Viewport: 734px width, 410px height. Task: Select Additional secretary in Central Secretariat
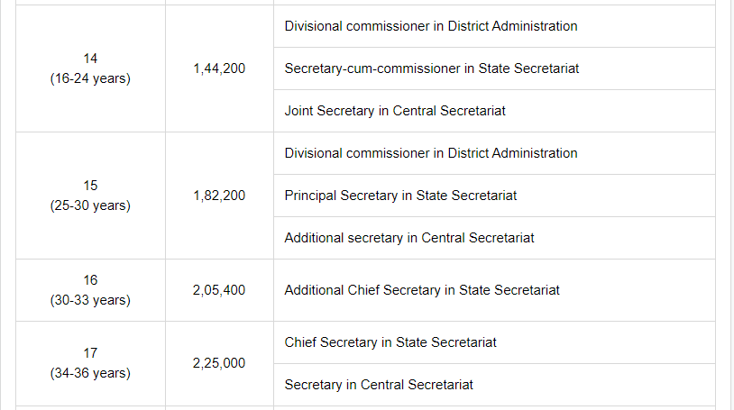[409, 238]
